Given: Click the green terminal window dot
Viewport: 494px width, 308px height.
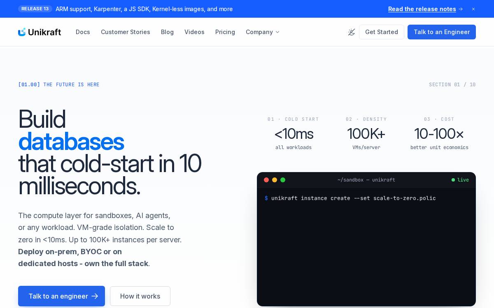Looking at the screenshot, I should (283, 180).
